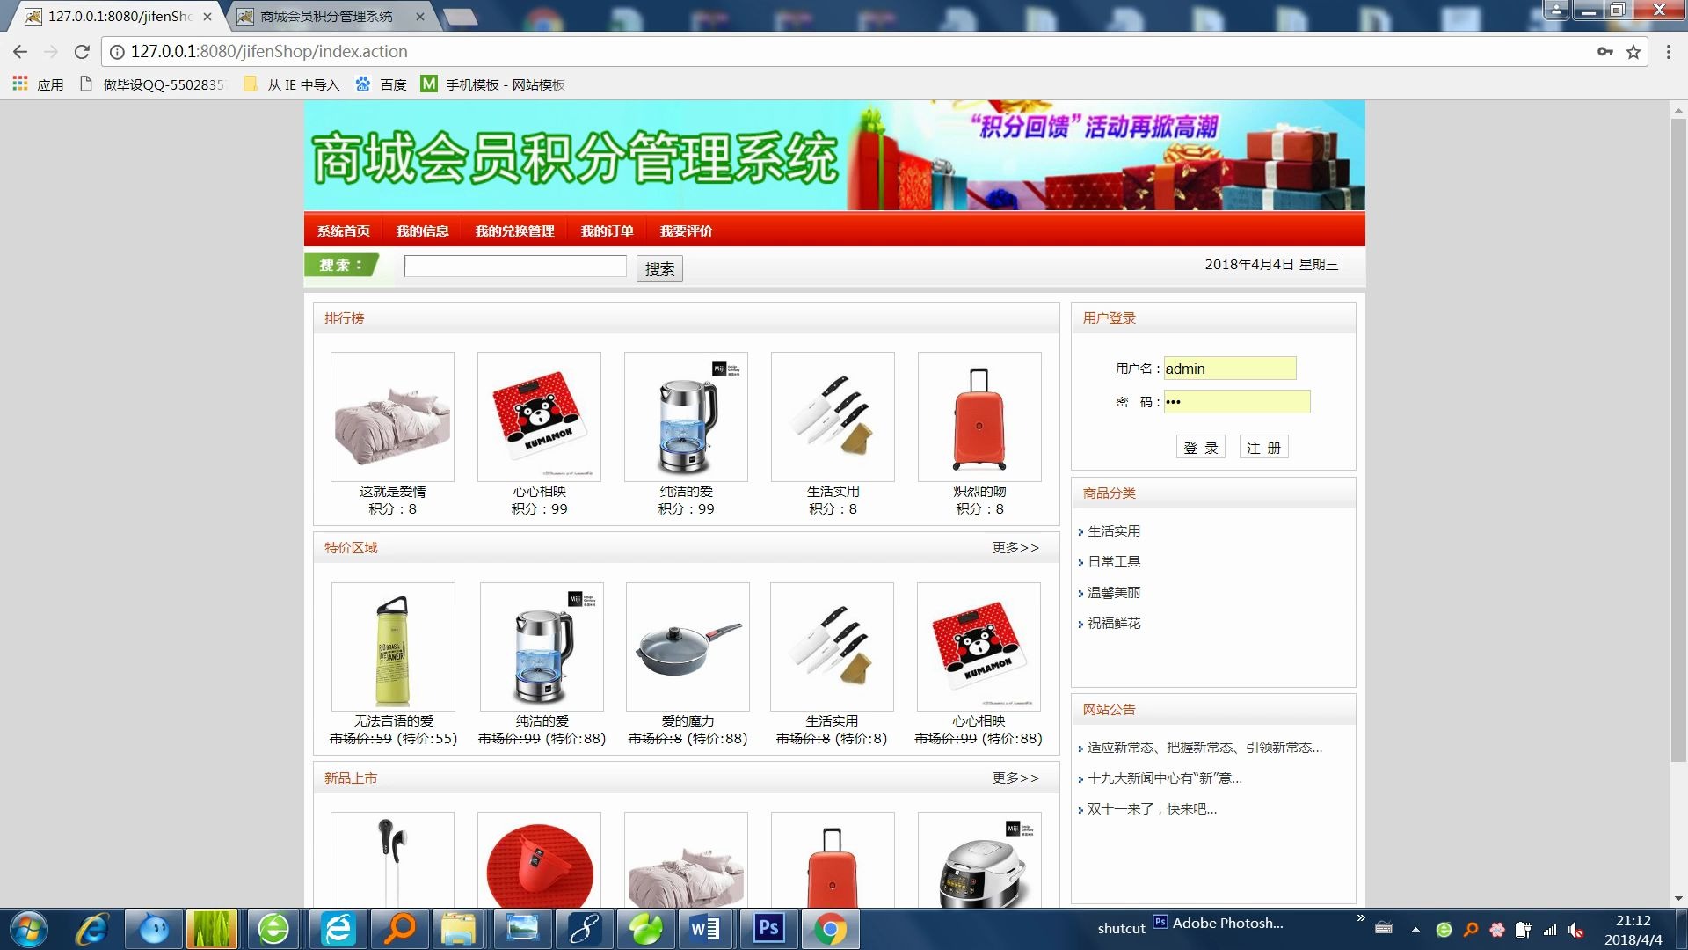Open 从 IE 中导入 bookmarks folder
1688x950 pixels.
pyautogui.click(x=292, y=84)
